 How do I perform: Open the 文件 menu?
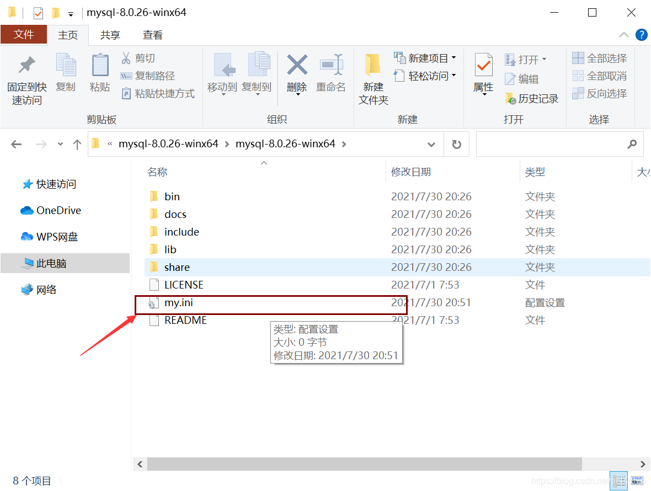(x=24, y=34)
